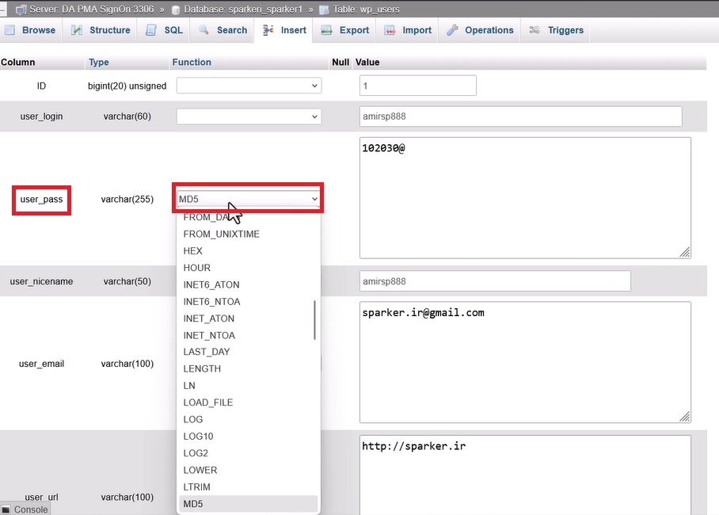Click the Triggers tab icon
The image size is (719, 515).
click(x=534, y=30)
